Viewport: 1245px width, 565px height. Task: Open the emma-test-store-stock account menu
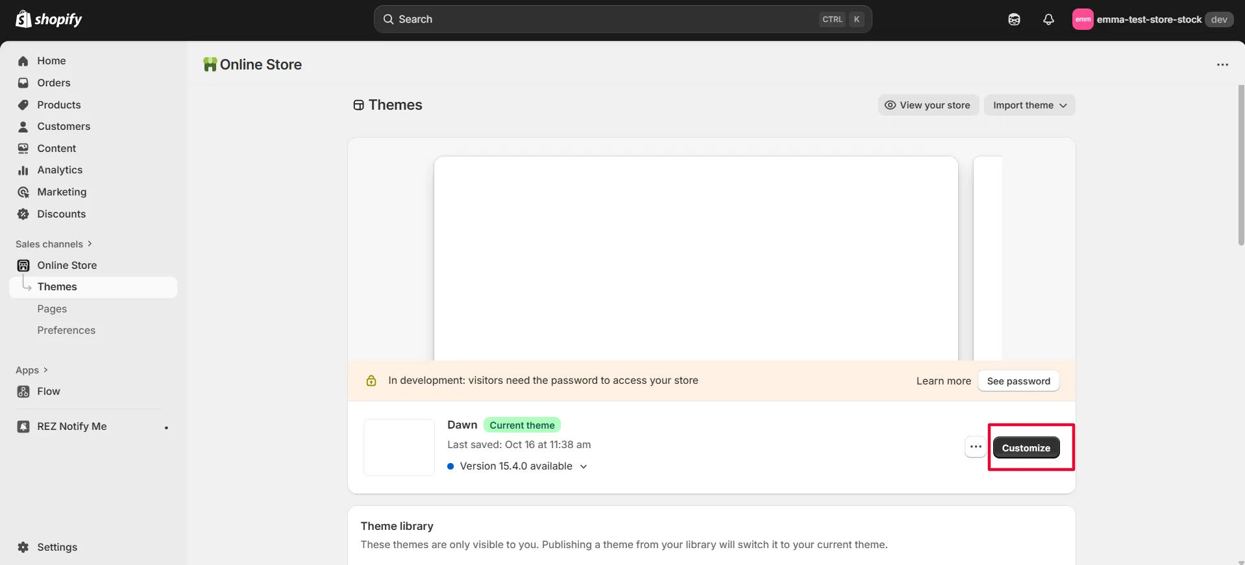(x=1152, y=19)
